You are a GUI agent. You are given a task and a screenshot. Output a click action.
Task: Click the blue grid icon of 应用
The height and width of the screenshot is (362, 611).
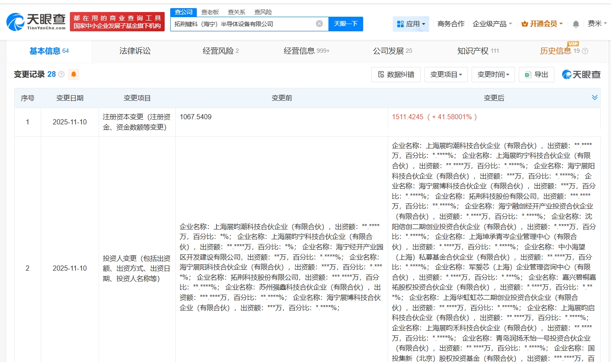(400, 24)
